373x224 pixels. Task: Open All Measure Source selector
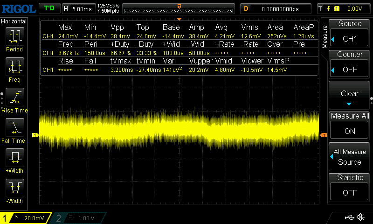click(350, 157)
